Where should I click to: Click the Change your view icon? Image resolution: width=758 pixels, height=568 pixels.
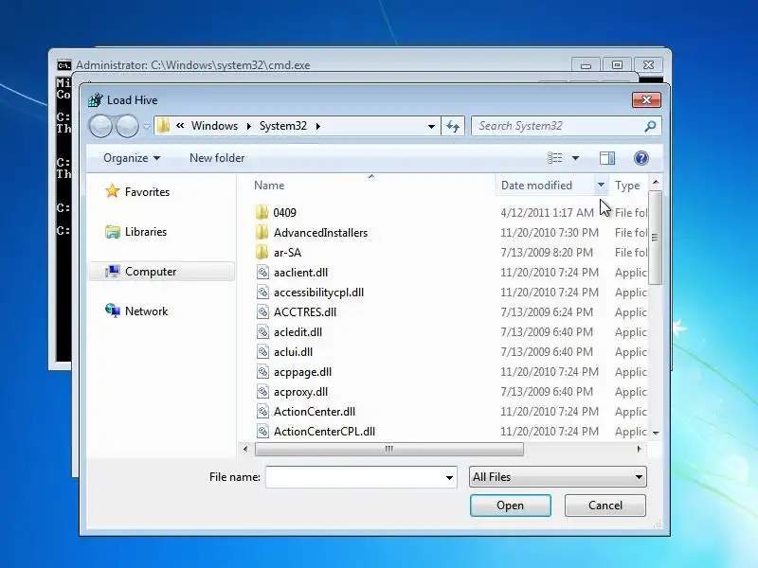555,158
